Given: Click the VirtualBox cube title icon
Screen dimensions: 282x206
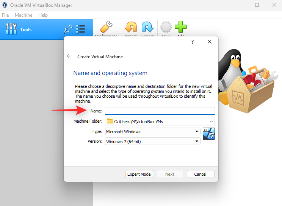Looking at the screenshot, I should coord(5,5).
